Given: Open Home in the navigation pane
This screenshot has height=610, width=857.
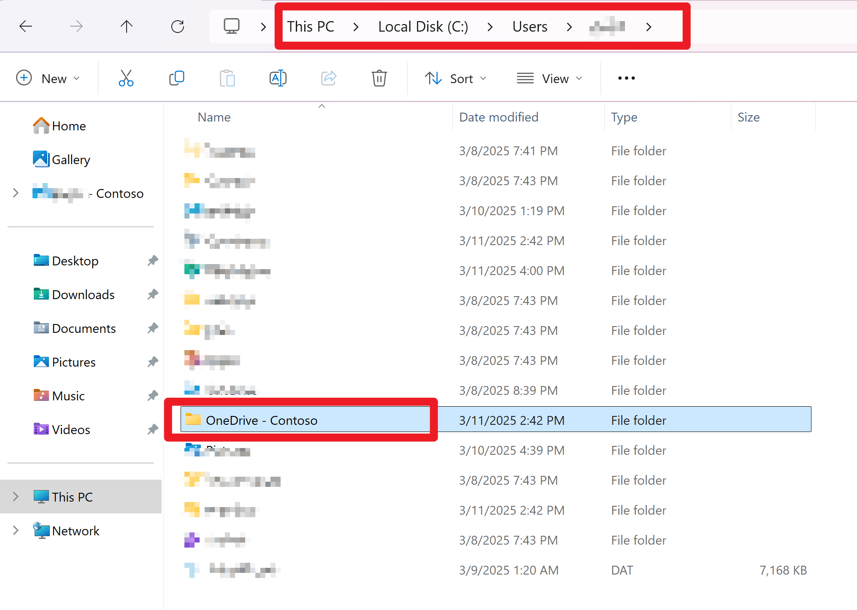Looking at the screenshot, I should [x=59, y=126].
